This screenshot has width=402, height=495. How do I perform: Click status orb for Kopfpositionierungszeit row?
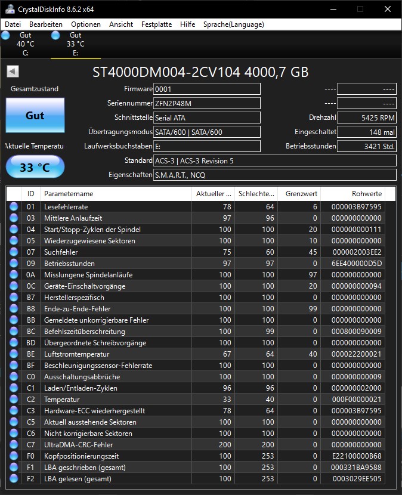point(14,456)
